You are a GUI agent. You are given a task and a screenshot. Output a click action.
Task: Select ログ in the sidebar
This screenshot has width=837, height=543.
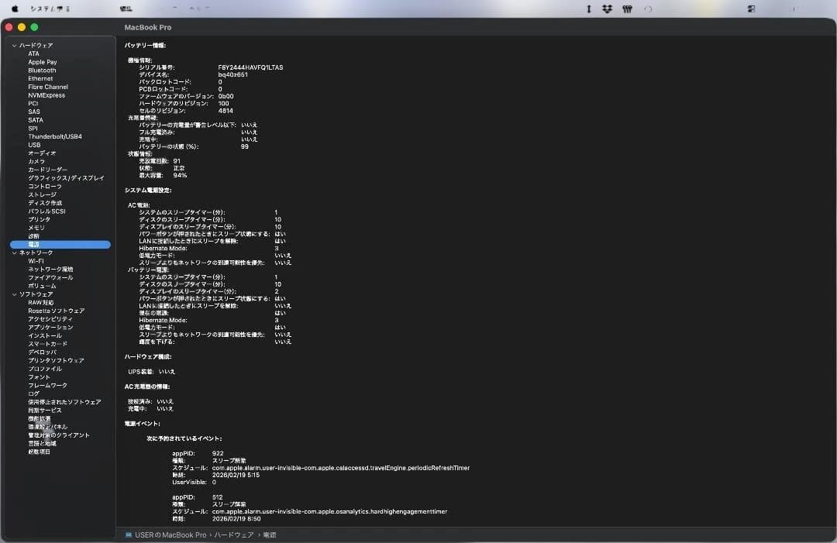click(33, 394)
